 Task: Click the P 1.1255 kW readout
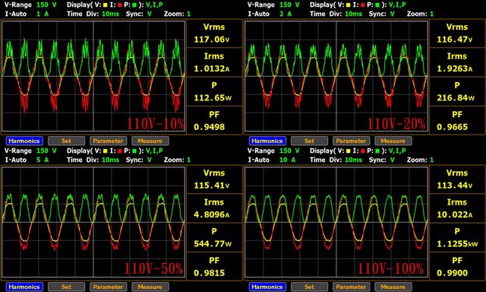pos(457,237)
